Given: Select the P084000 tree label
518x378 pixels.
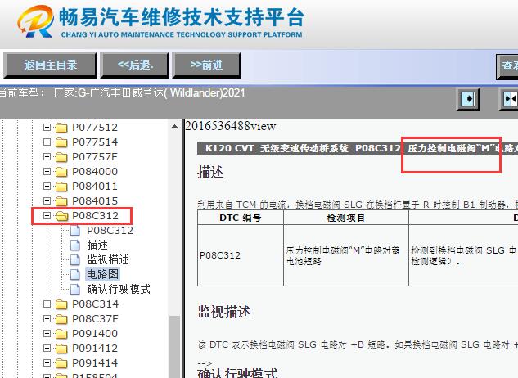Looking at the screenshot, I should pyautogui.click(x=95, y=172).
